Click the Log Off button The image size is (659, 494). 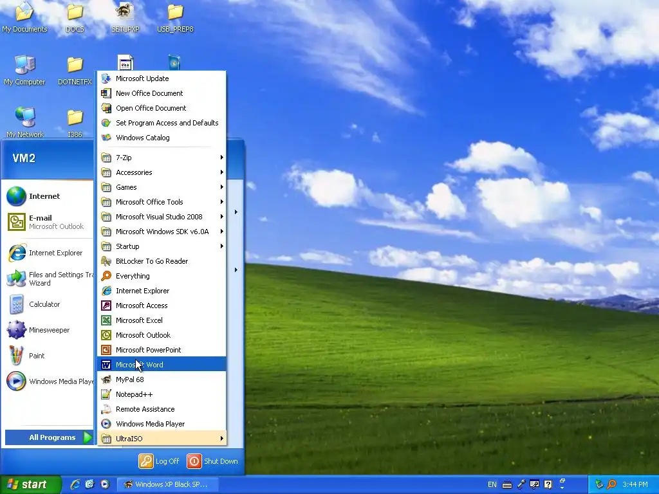(160, 461)
